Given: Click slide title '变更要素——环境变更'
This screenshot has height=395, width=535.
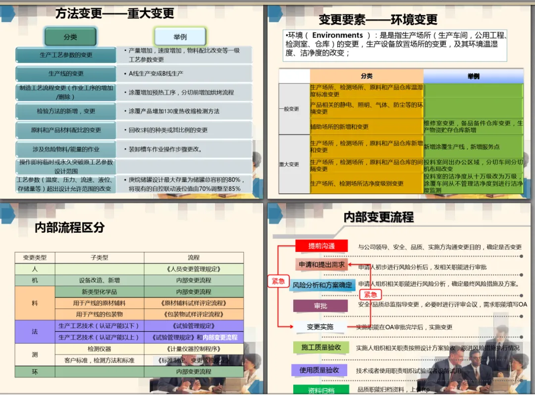Looking at the screenshot, I should (x=378, y=19).
